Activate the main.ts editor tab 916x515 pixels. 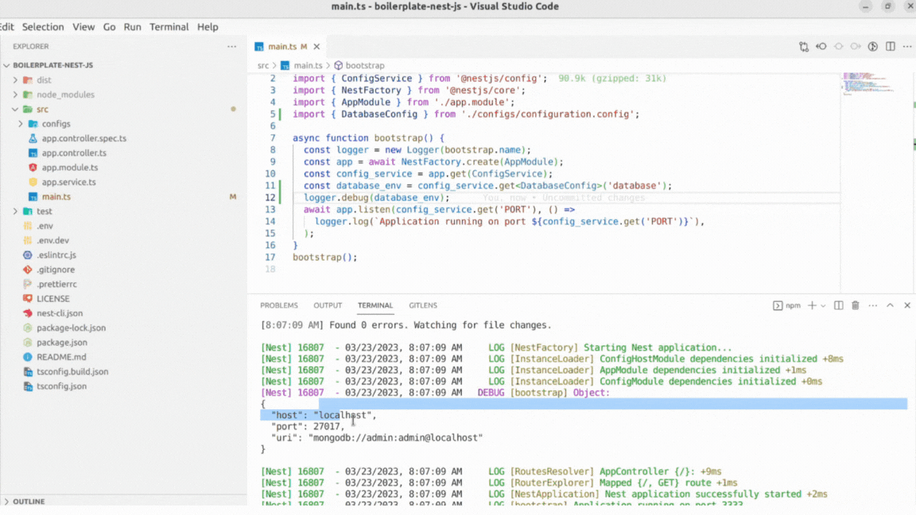click(283, 46)
